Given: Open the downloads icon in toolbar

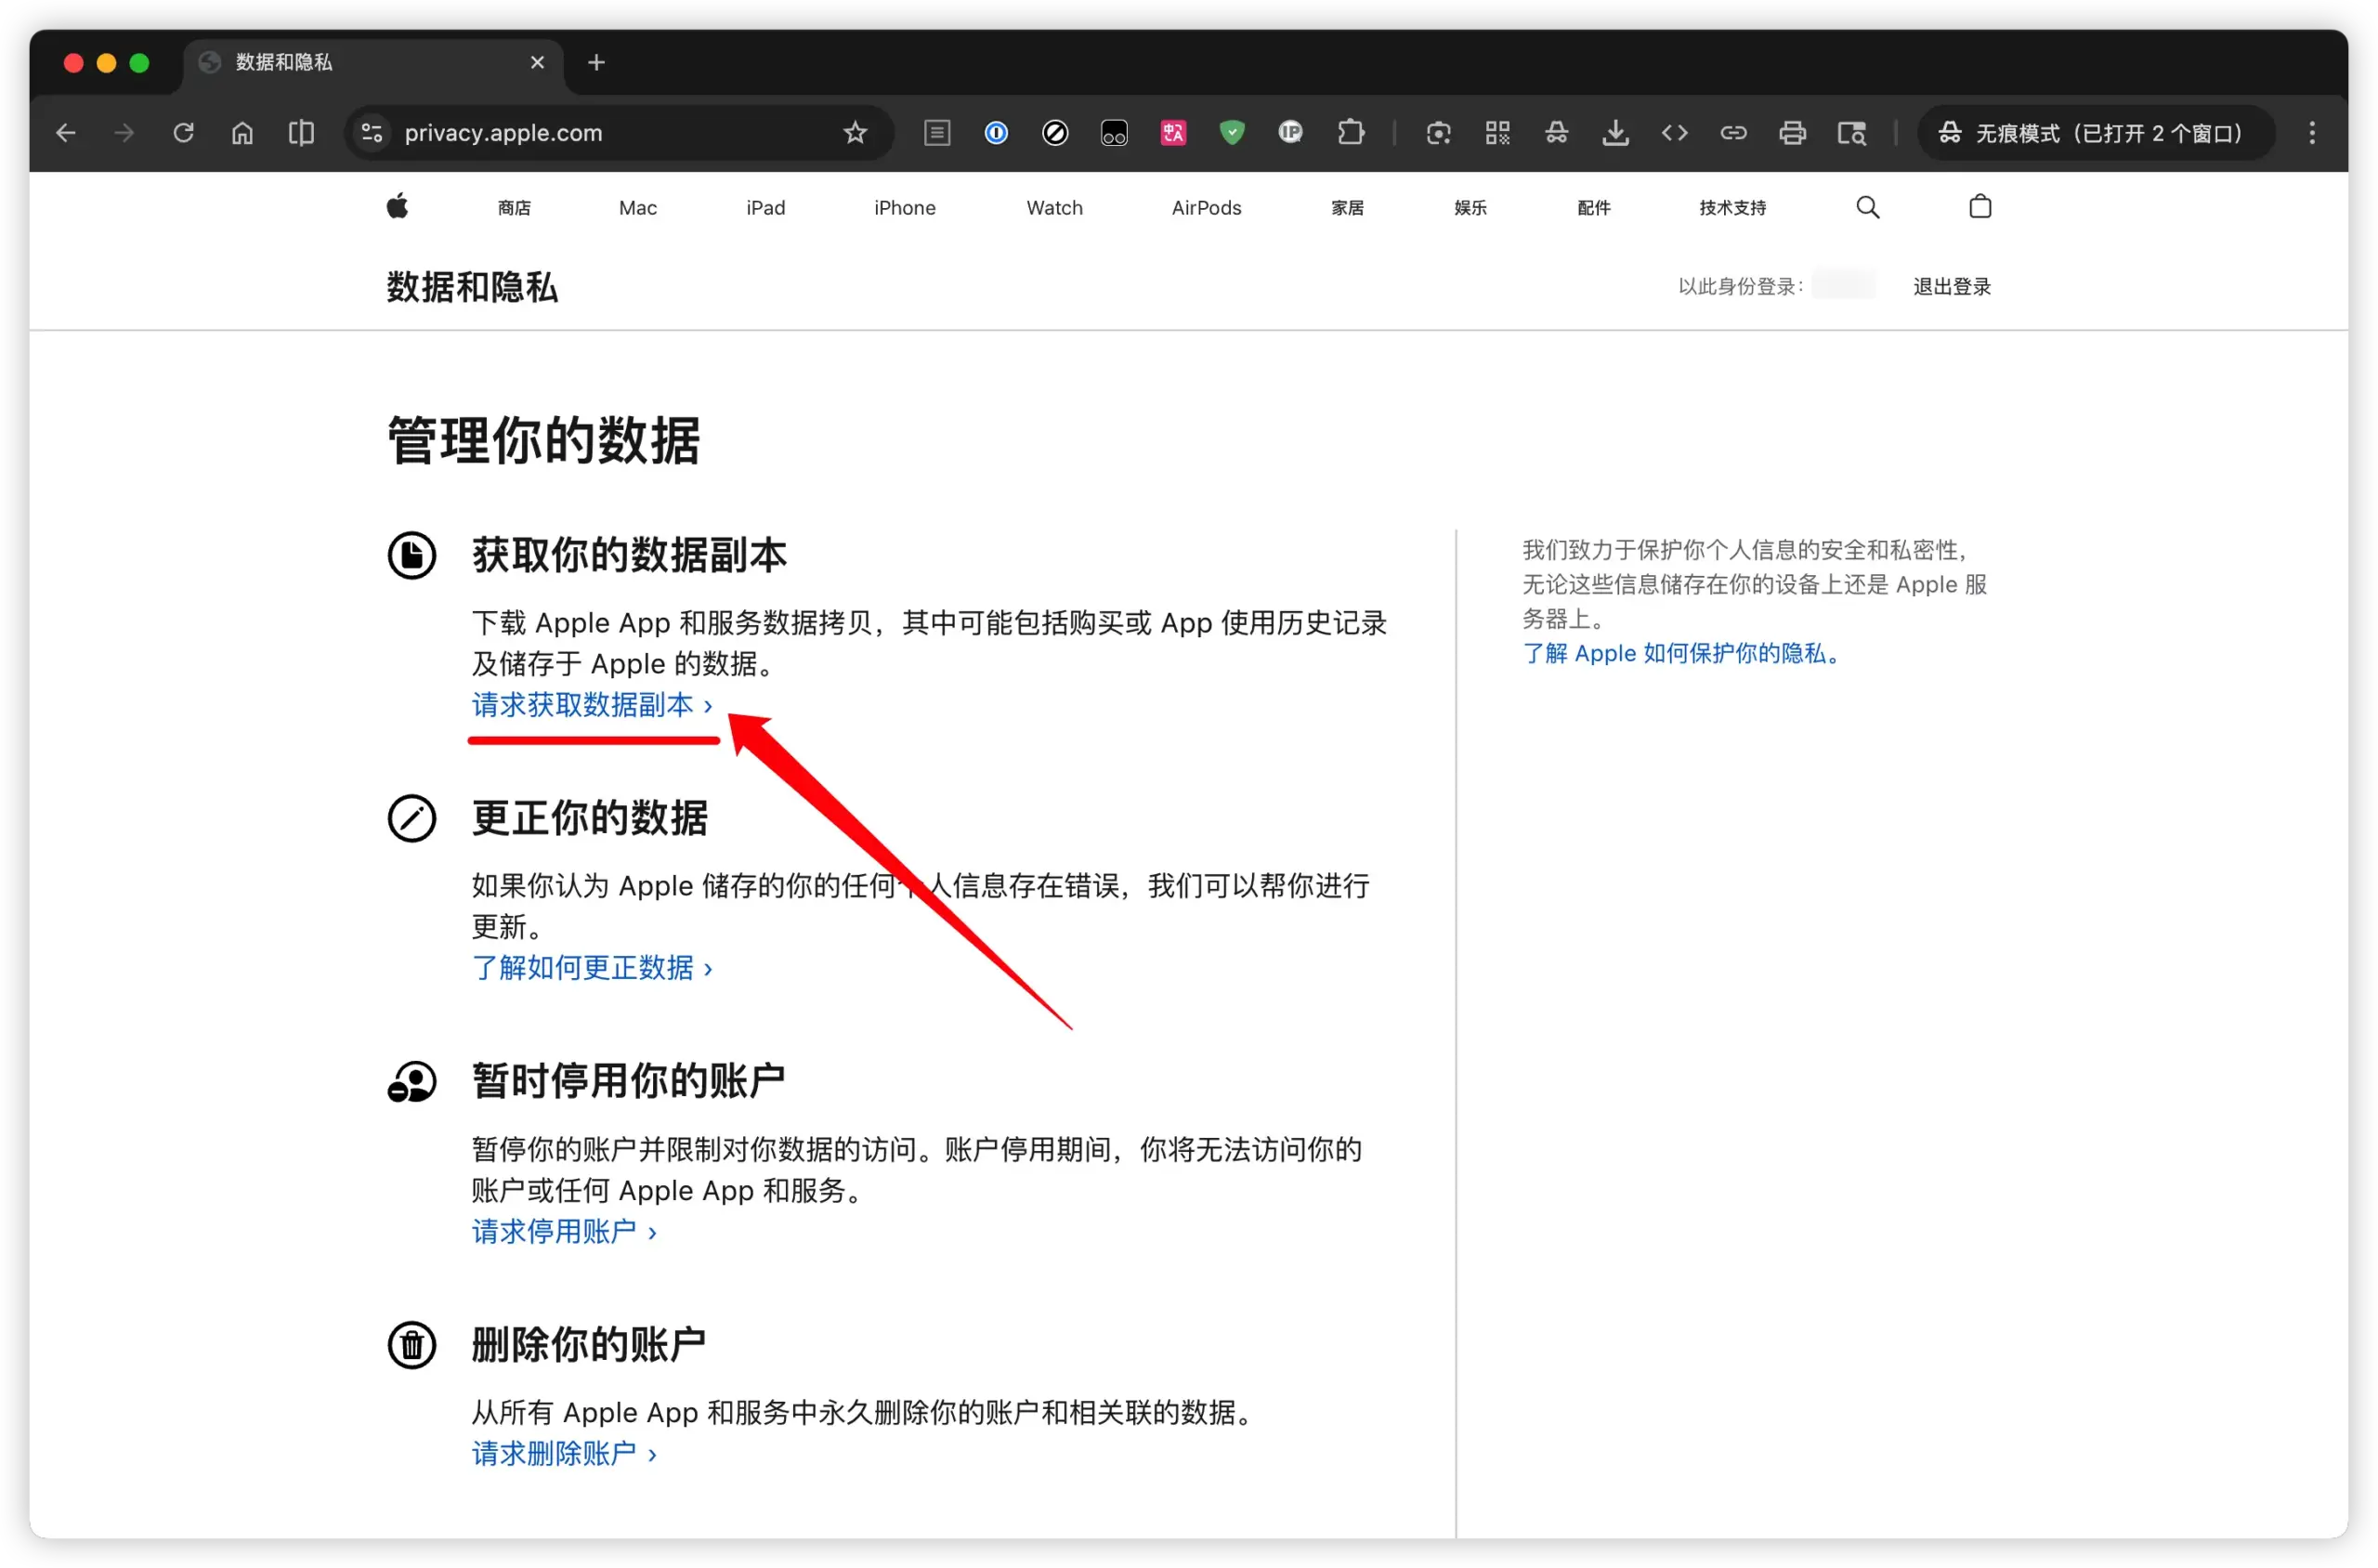Looking at the screenshot, I should (1615, 132).
